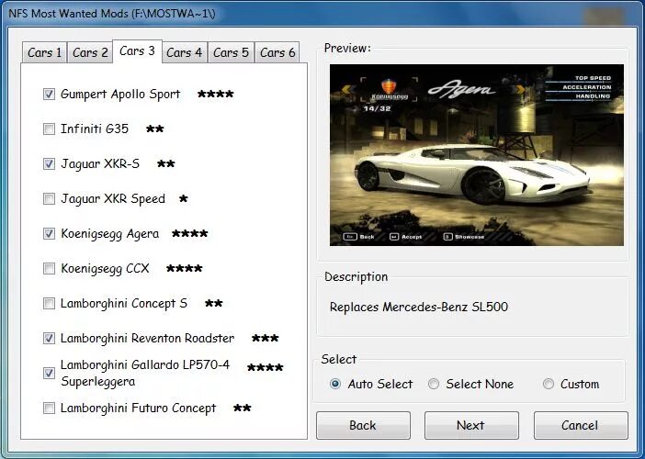Screen dimensions: 645x459
Task: Open the Cars 5 tab
Action: [231, 52]
